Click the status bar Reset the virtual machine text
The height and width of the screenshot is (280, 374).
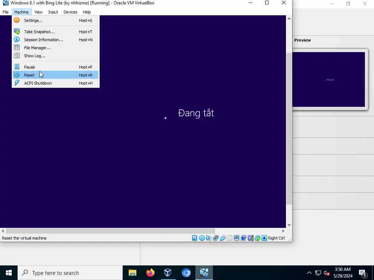tap(24, 238)
